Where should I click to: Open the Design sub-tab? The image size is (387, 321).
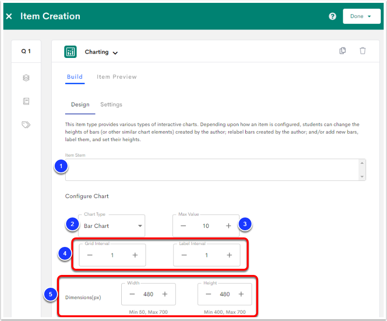(80, 104)
